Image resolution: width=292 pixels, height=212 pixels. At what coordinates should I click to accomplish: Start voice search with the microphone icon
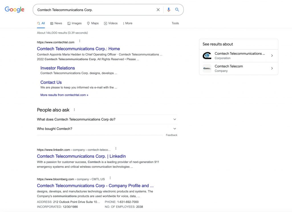pos(169,10)
